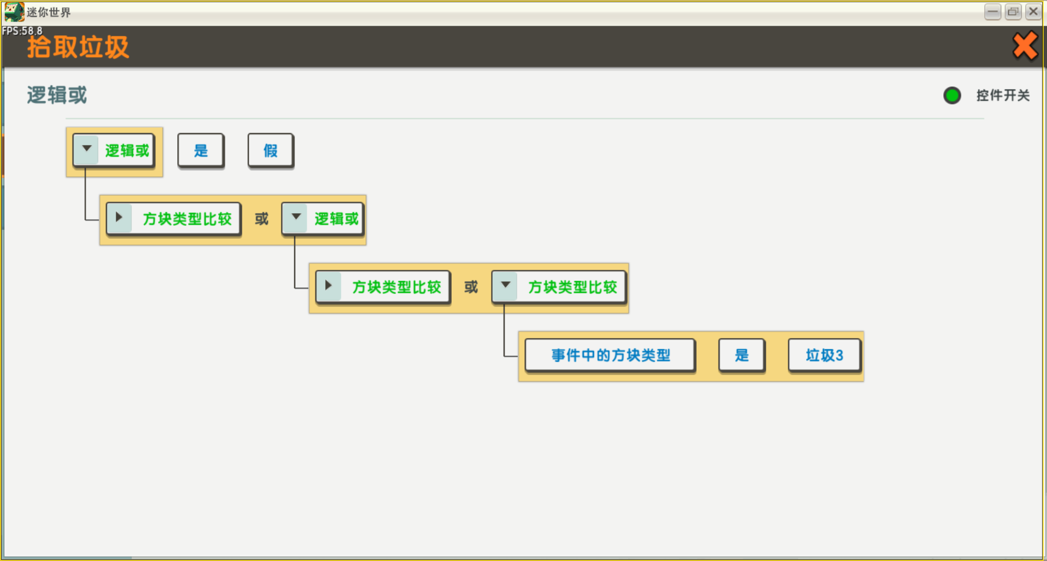Expand the left 方块类型比较 arrow in third row

(328, 286)
